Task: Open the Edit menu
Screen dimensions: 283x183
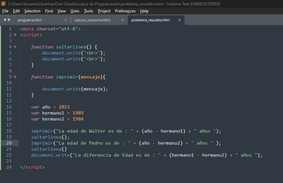Action: click(x=16, y=11)
